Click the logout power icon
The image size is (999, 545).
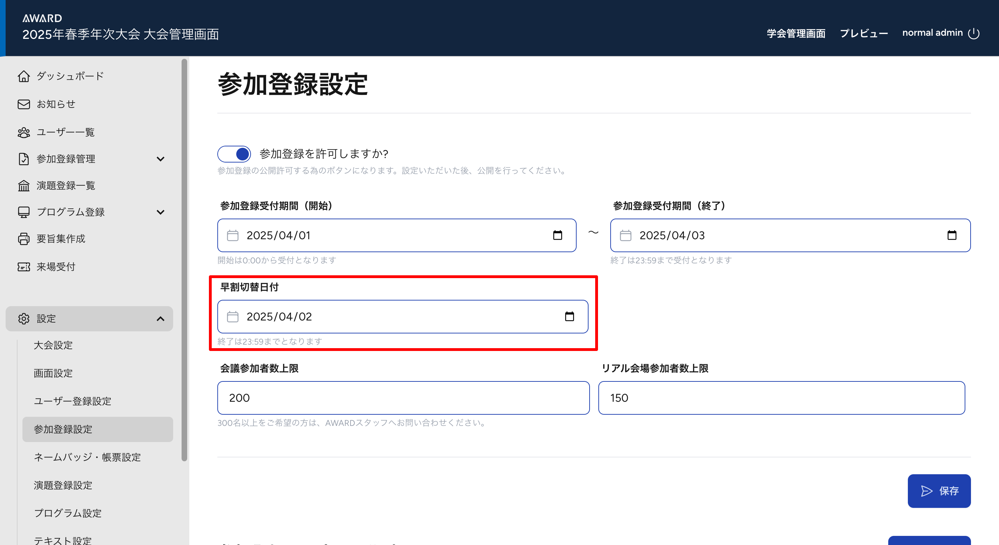coord(974,33)
